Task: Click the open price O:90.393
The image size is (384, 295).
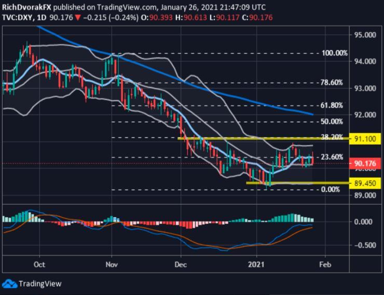Action: click(157, 18)
